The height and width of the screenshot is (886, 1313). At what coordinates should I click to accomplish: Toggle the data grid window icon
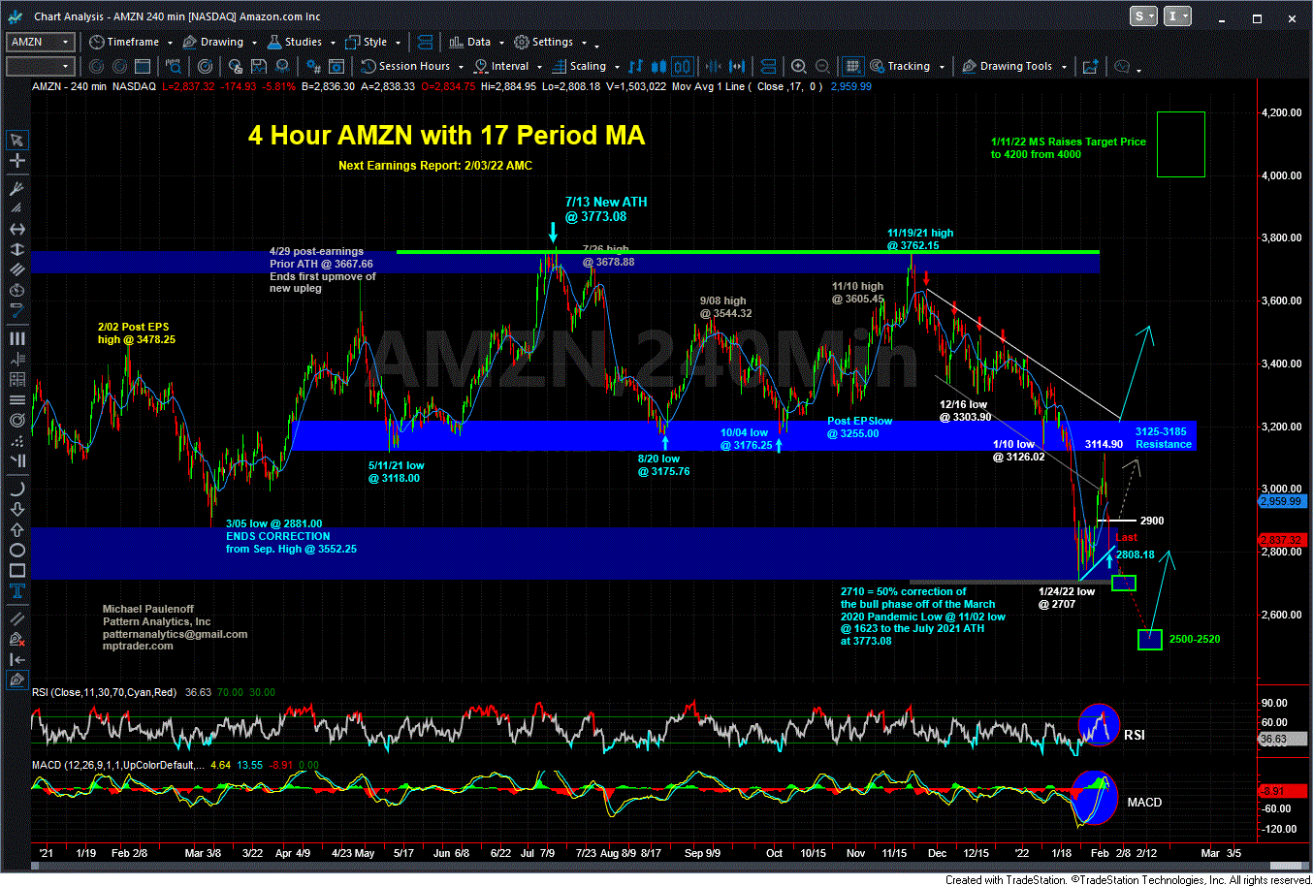[852, 66]
